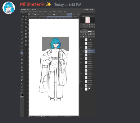Viewport: 140px width, 123px height.
Task: Select the Text tool (letter A)
Action: click(22, 84)
